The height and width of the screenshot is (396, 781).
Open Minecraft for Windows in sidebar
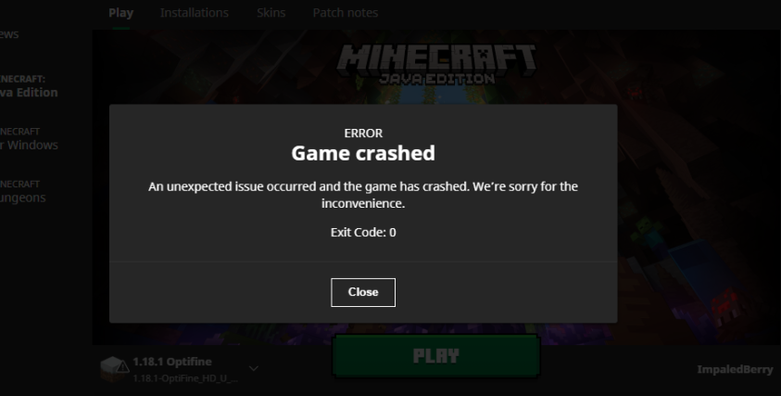coord(29,139)
